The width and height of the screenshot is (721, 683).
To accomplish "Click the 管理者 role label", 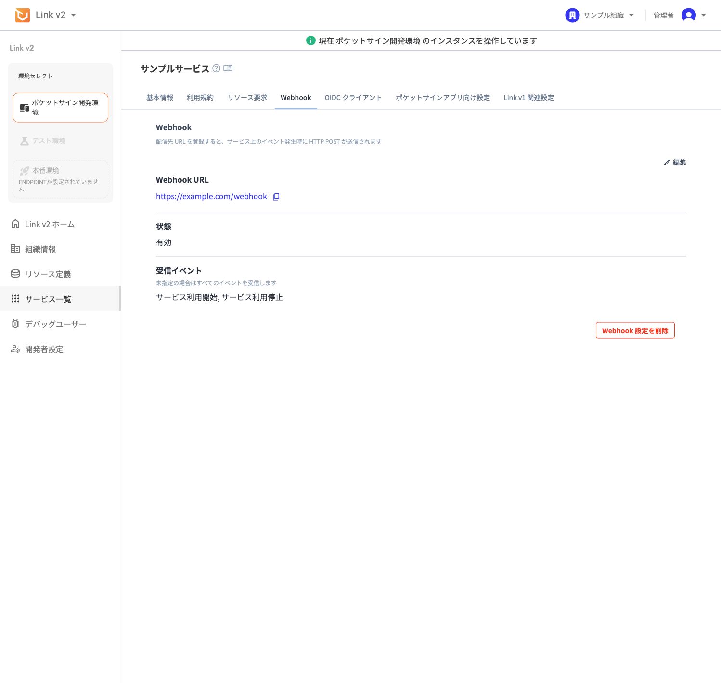I will 663,15.
